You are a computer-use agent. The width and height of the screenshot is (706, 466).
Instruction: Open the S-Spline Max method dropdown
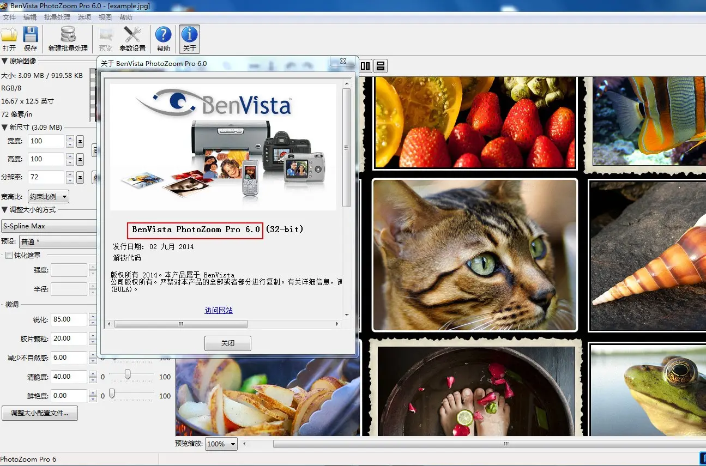[49, 226]
